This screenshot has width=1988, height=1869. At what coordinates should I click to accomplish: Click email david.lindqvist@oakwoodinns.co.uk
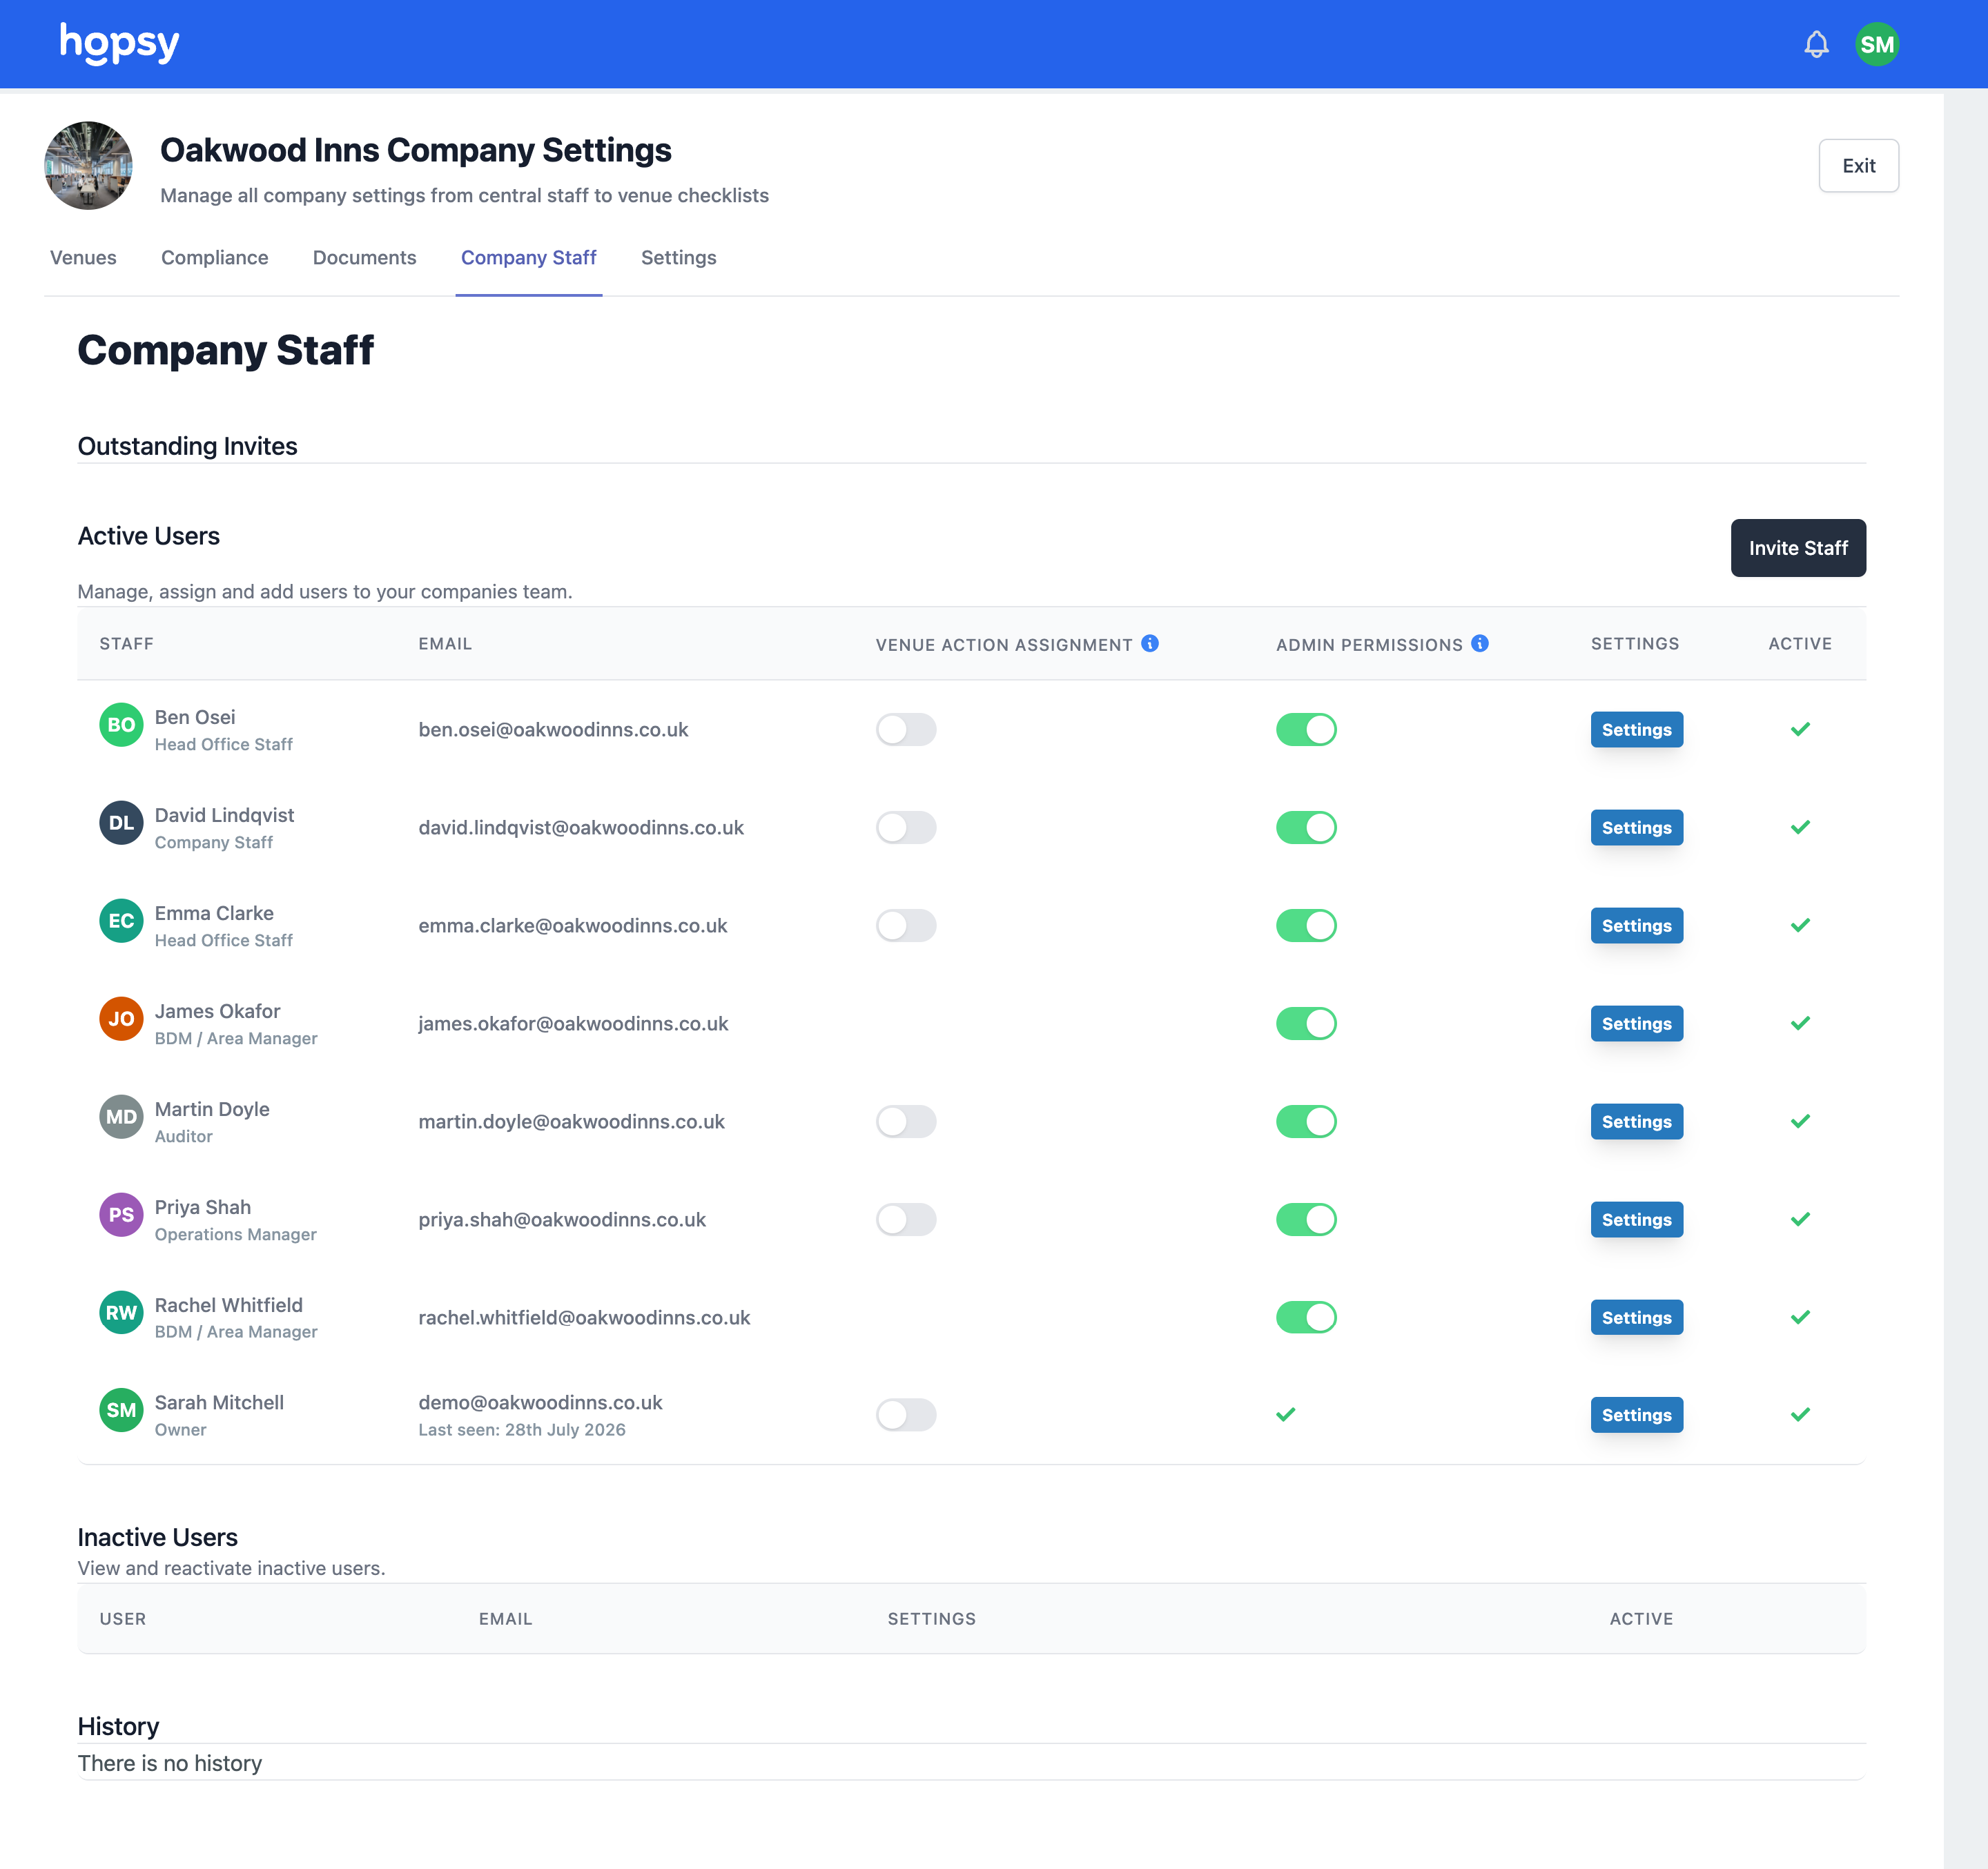581,828
